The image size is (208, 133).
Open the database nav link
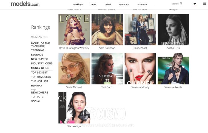coord(142,4)
